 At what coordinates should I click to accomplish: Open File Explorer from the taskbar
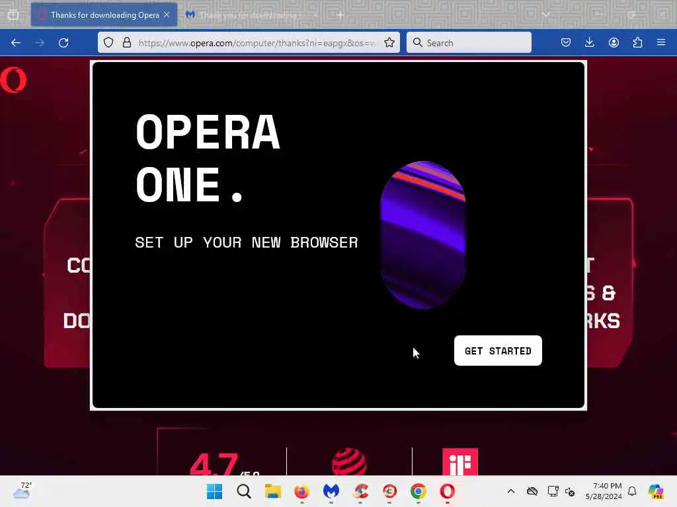(273, 491)
